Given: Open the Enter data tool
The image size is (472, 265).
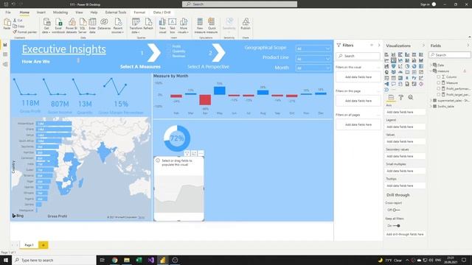Looking at the screenshot, I should 92,25.
